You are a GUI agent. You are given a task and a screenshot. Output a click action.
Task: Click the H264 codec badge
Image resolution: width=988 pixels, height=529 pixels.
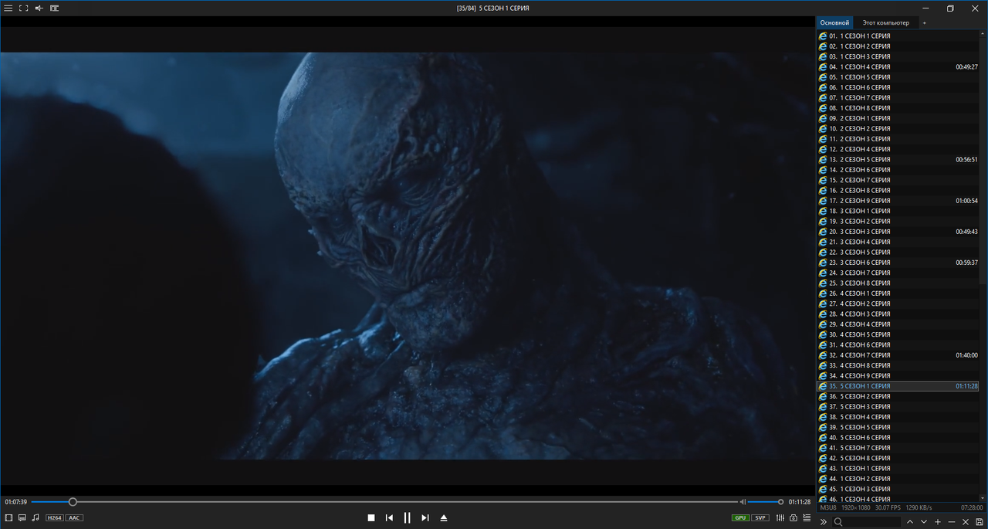coord(54,517)
